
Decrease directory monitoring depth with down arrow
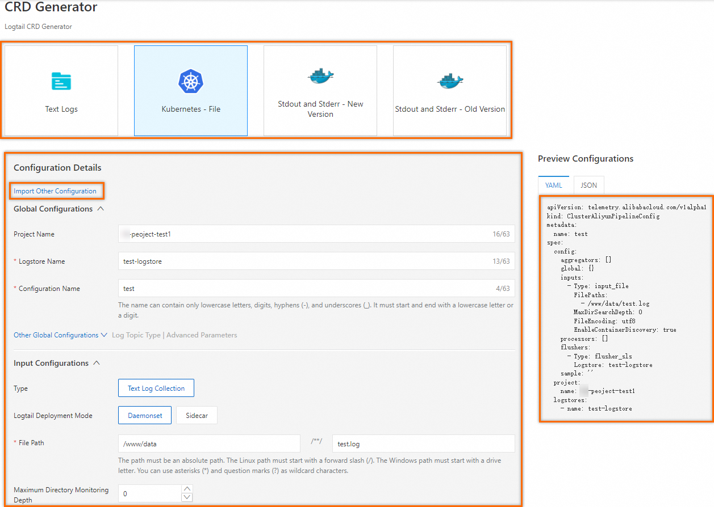point(187,498)
